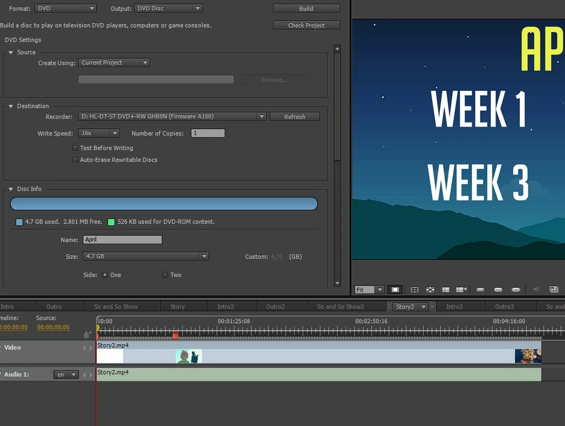The image size is (565, 426).
Task: Click the empty source path field
Action: coord(156,80)
